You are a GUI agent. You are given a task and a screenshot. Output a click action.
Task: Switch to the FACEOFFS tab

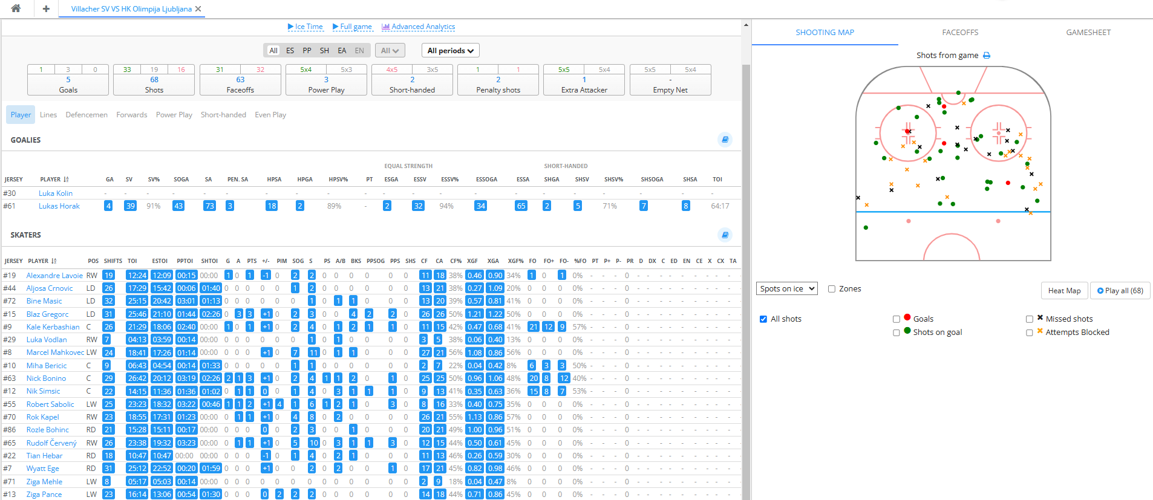coord(960,33)
